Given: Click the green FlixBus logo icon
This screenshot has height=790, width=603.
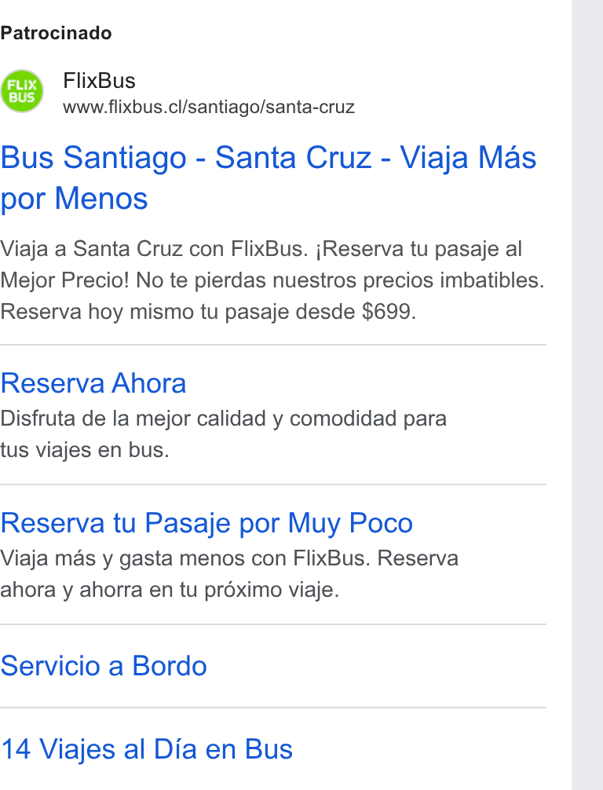Looking at the screenshot, I should (22, 91).
